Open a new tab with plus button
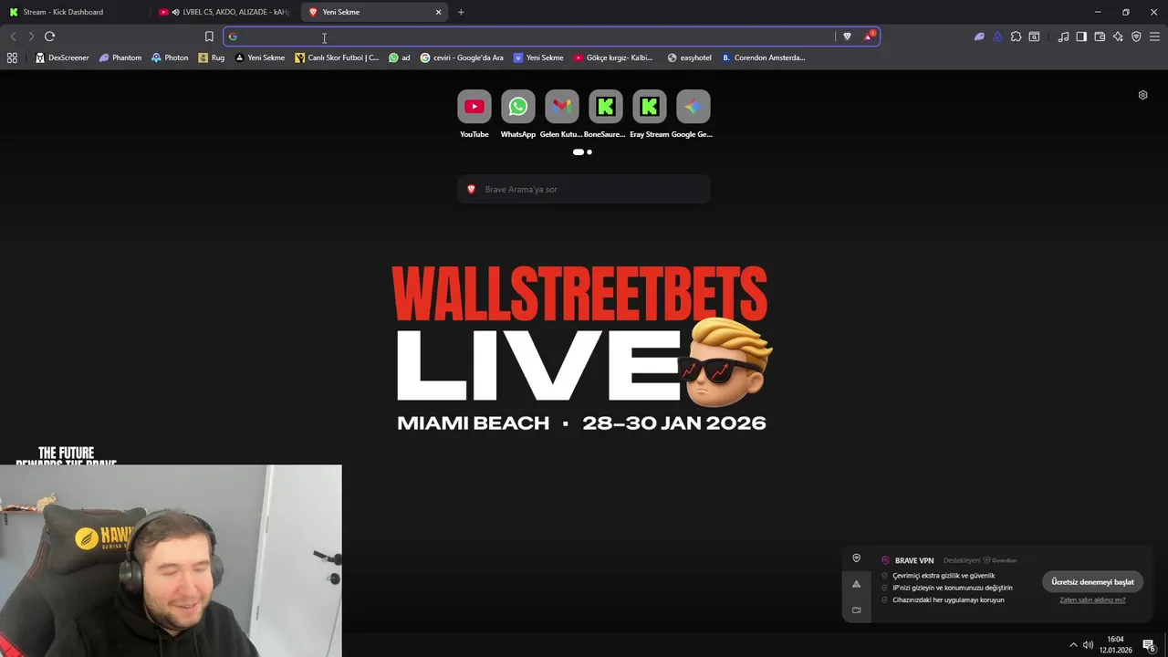The width and height of the screenshot is (1168, 657). [461, 12]
